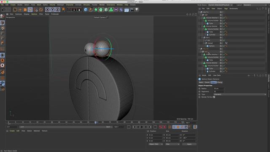Open Volume Builder toolbar icon
The height and width of the screenshot is (152, 270).
(111, 10)
